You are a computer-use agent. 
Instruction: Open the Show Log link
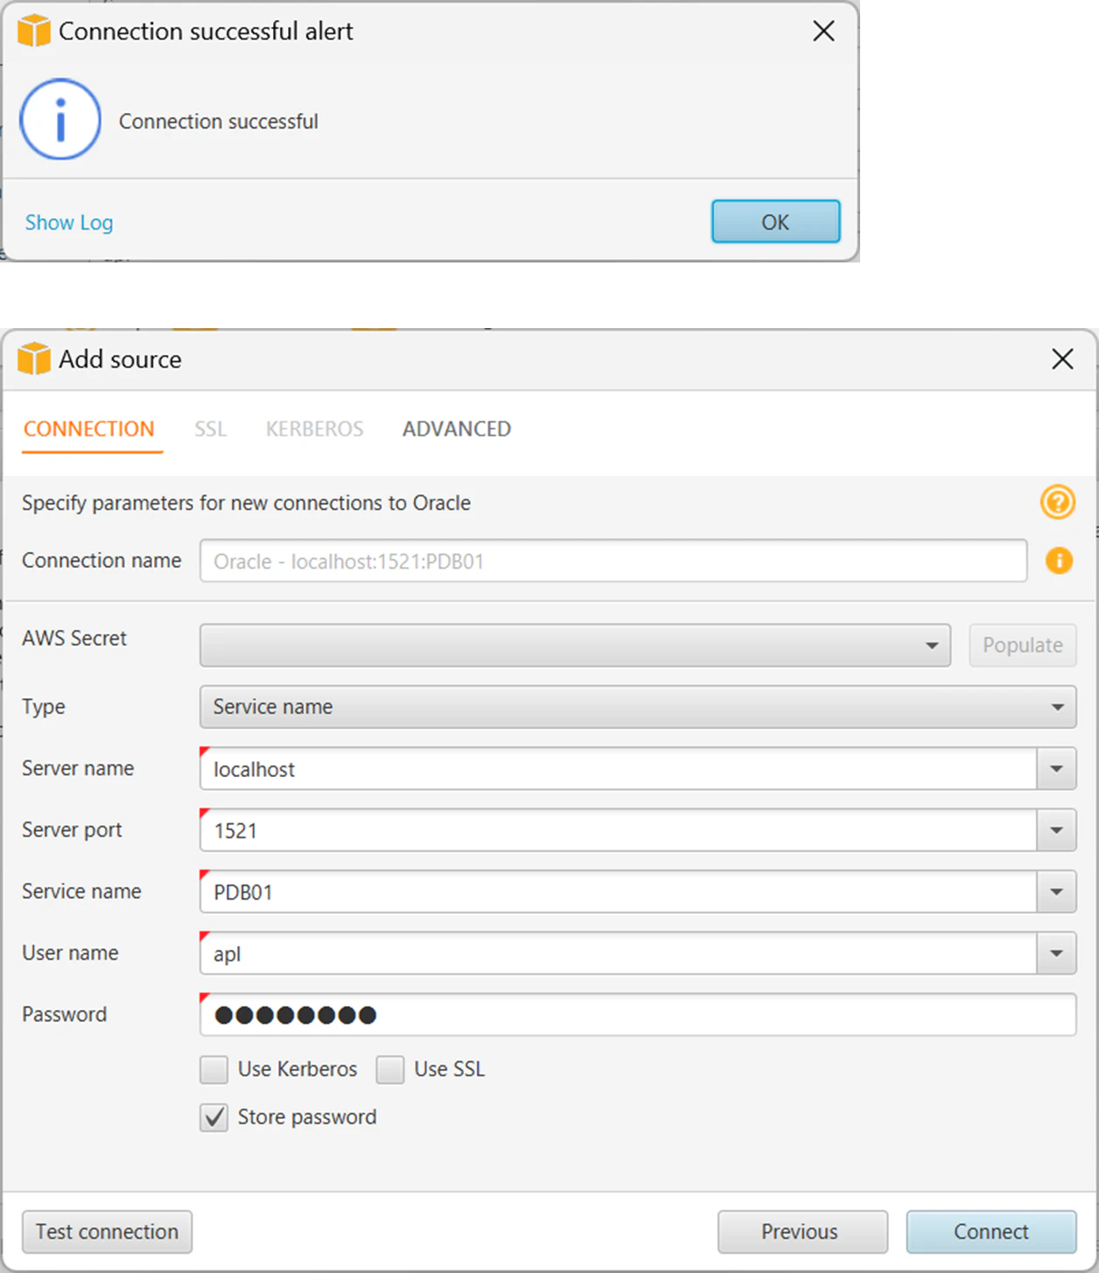(69, 222)
